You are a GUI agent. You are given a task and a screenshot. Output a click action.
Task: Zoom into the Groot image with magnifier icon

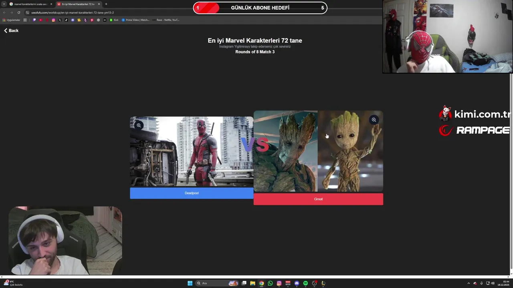(374, 120)
